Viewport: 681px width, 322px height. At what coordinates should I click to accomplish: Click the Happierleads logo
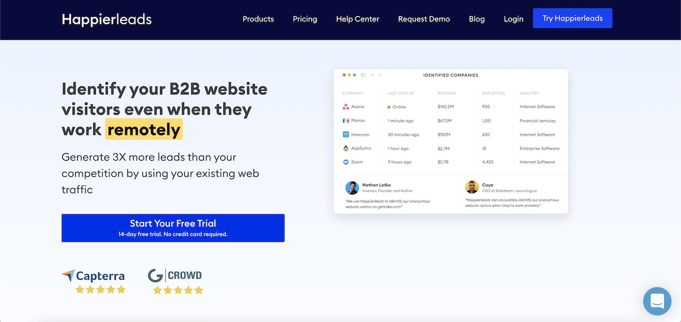[x=107, y=19]
